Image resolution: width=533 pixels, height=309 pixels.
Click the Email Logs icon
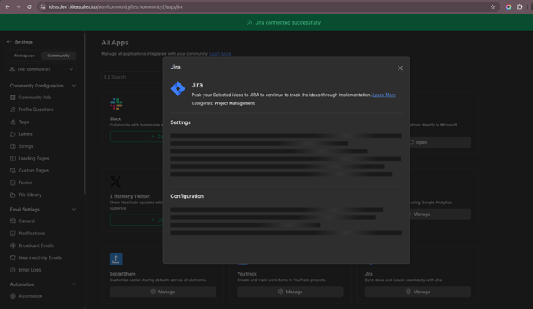coord(13,270)
